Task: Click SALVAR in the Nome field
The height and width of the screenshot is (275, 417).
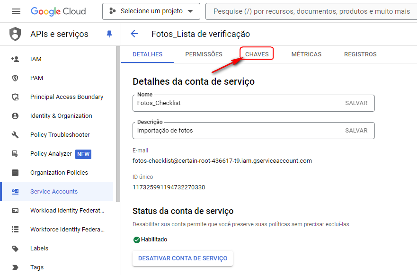Action: point(356,103)
